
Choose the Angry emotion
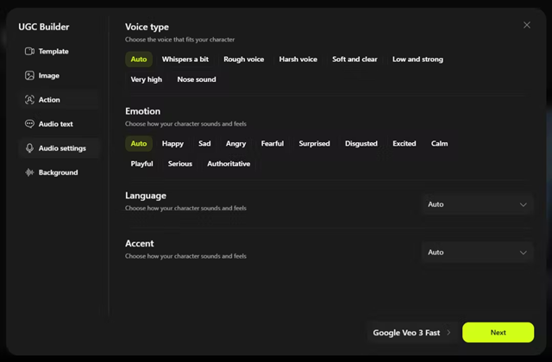tap(235, 144)
